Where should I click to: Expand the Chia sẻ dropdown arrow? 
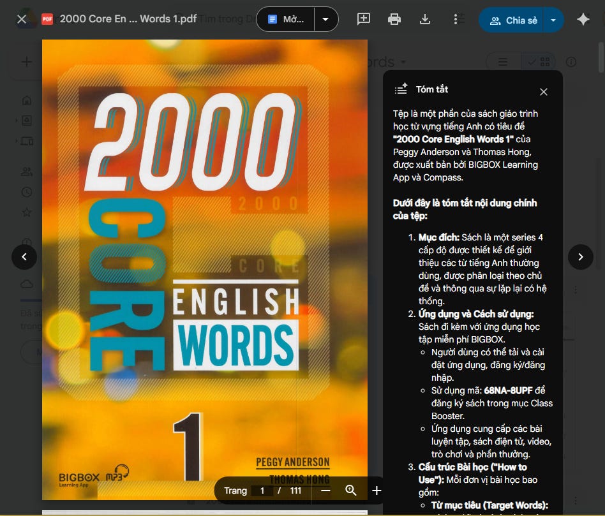[x=553, y=20]
